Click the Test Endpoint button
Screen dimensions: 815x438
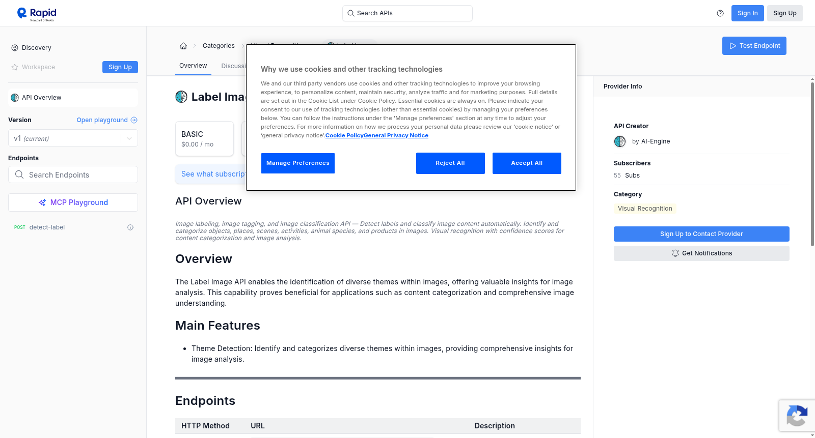[754, 46]
